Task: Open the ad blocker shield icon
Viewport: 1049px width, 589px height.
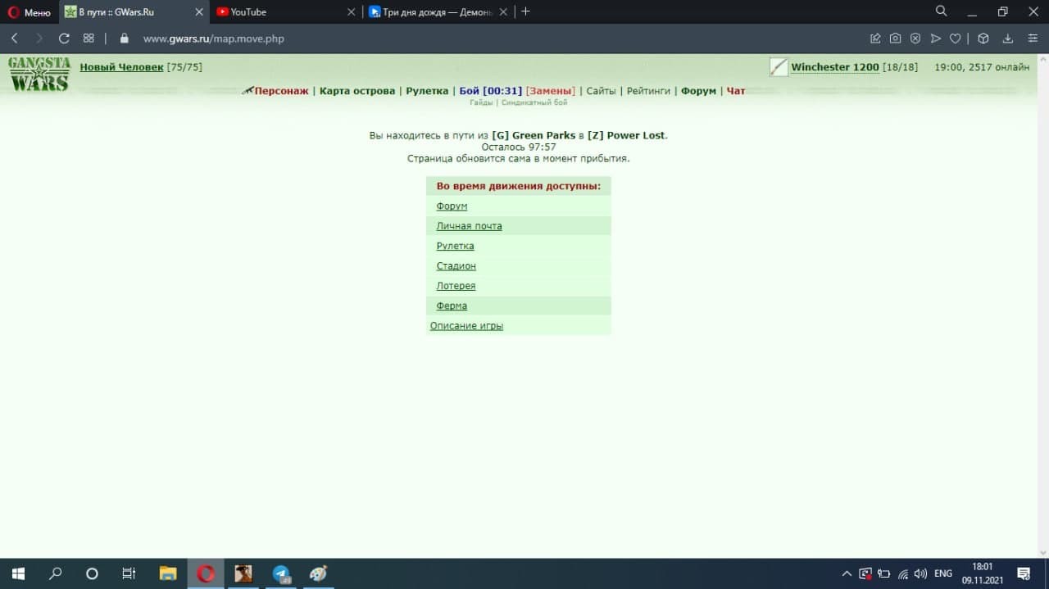Action: coord(915,39)
